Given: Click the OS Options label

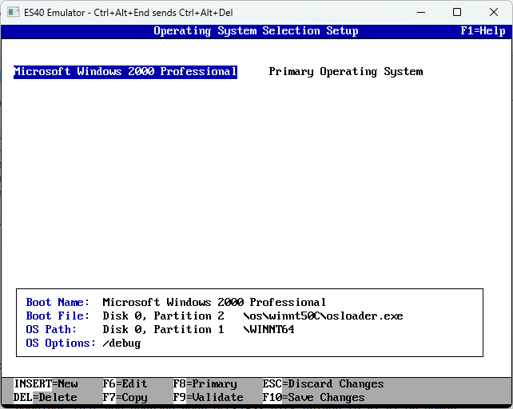Looking at the screenshot, I should coord(61,343).
